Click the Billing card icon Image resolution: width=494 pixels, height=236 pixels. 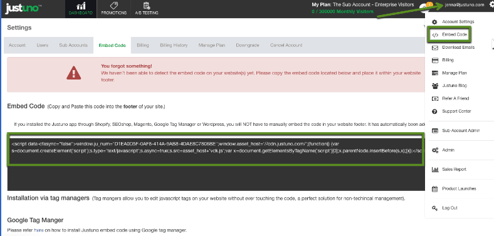435,60
